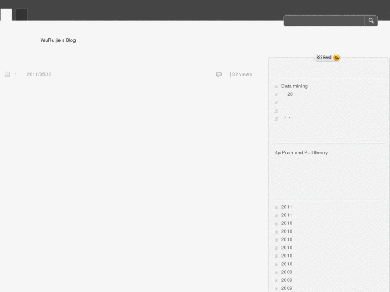Open the last 2010 archive entry

[x=286, y=264]
